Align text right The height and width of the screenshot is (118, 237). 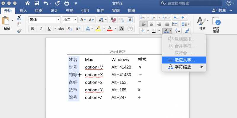pos(159,24)
